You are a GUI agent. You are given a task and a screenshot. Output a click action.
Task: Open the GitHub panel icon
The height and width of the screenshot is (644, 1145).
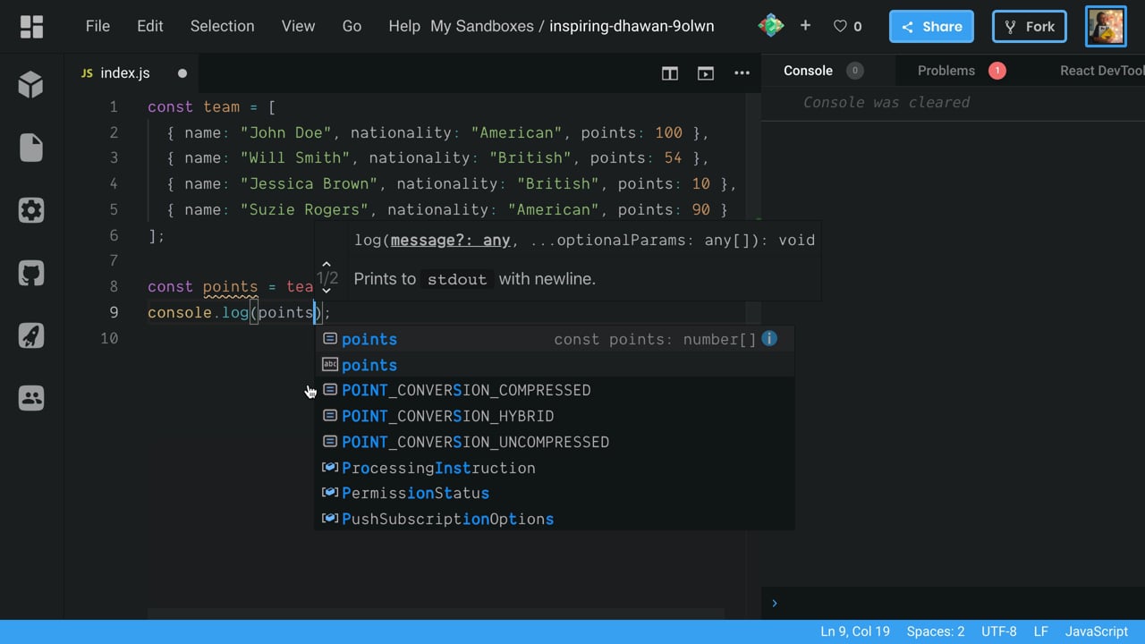pos(31,273)
